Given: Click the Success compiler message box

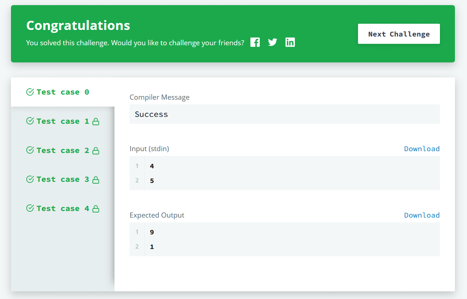Looking at the screenshot, I should click(285, 114).
